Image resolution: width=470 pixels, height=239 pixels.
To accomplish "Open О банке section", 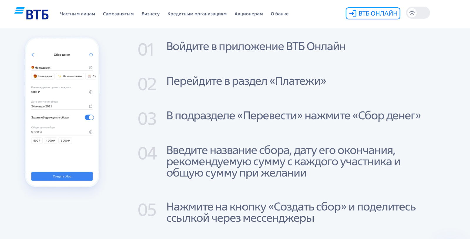I will coord(280,14).
